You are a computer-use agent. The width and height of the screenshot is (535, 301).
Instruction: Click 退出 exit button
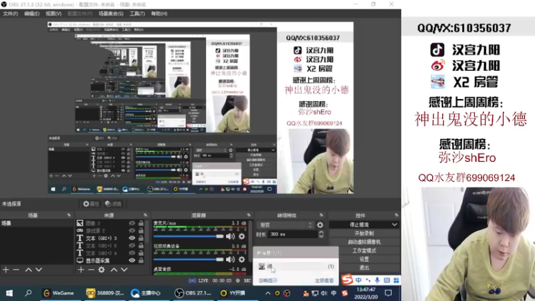364,268
